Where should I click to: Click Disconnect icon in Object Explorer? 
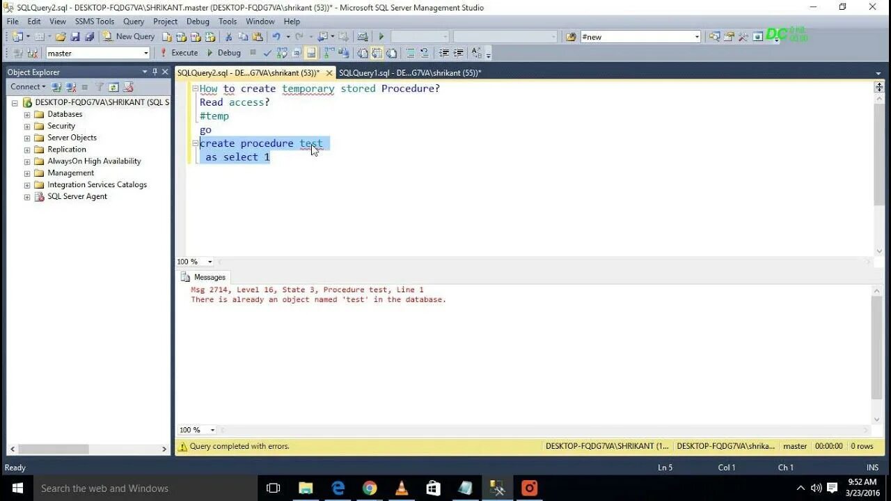pos(70,87)
